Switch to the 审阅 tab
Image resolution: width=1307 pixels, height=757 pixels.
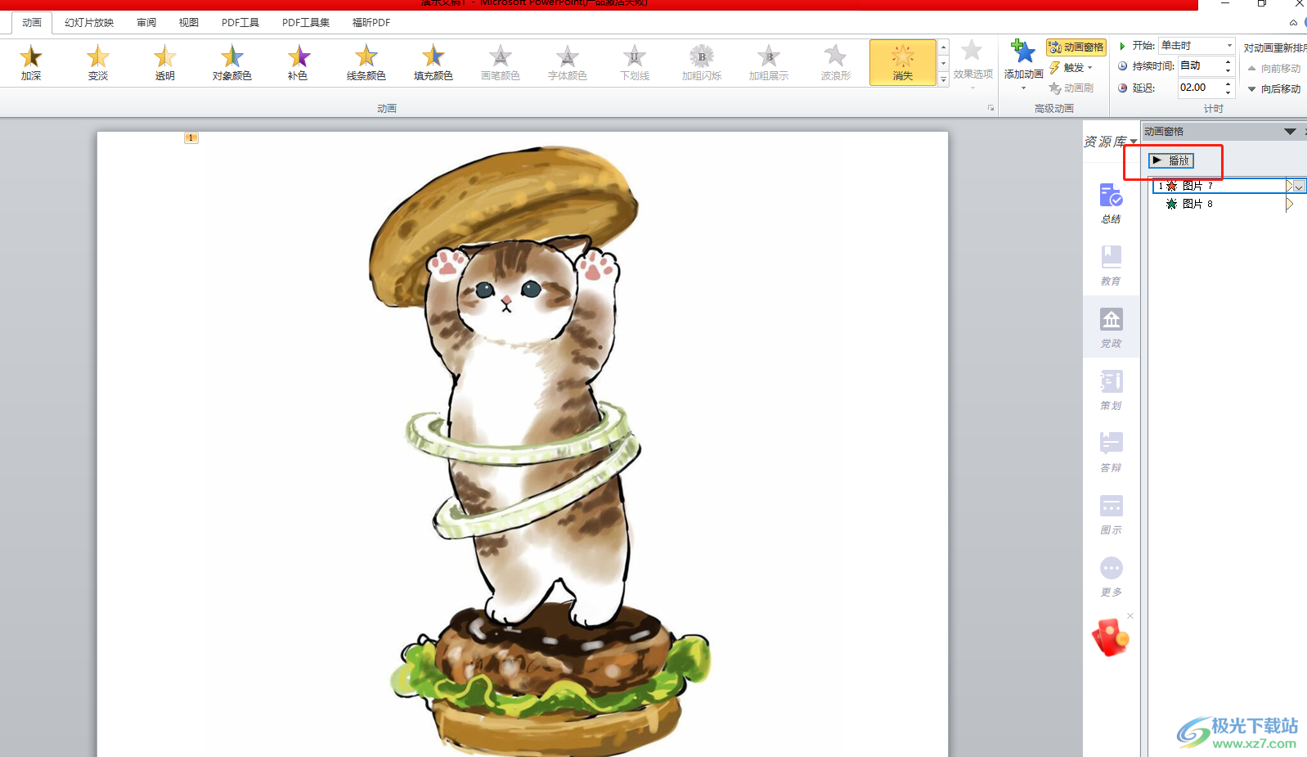(146, 23)
